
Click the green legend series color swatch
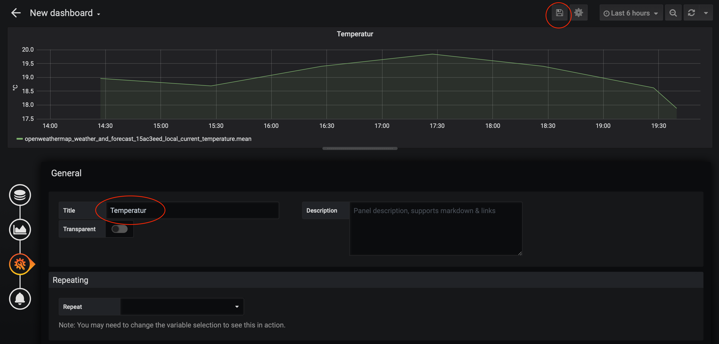[20, 139]
